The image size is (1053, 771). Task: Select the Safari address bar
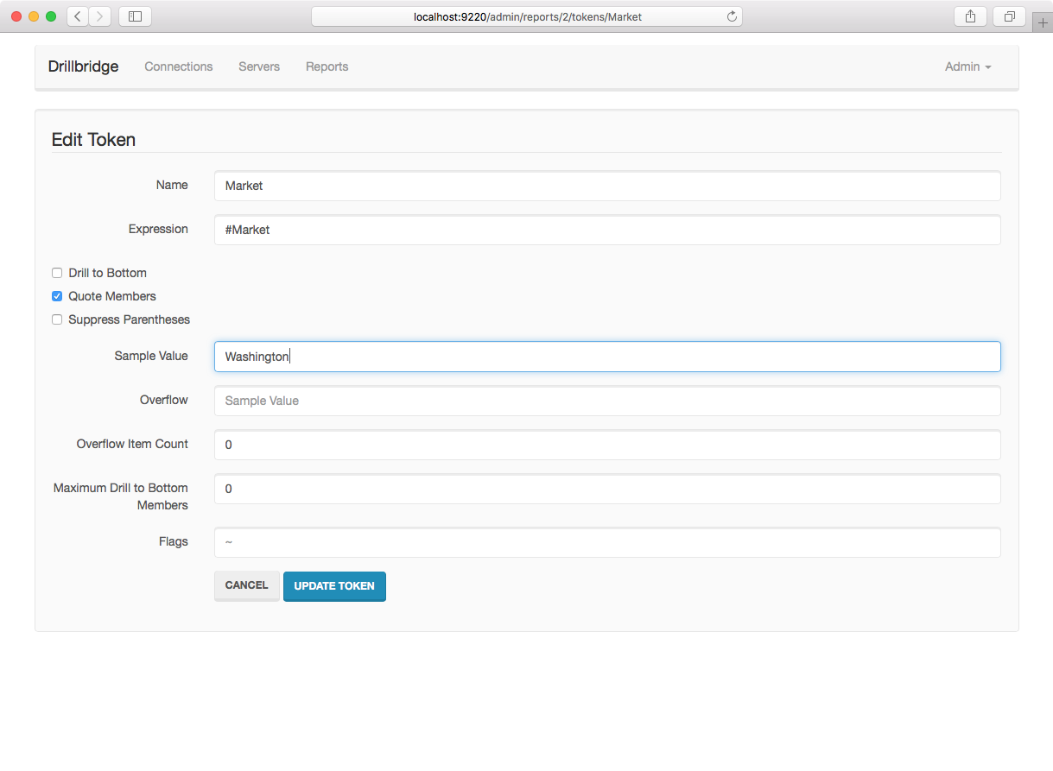527,16
